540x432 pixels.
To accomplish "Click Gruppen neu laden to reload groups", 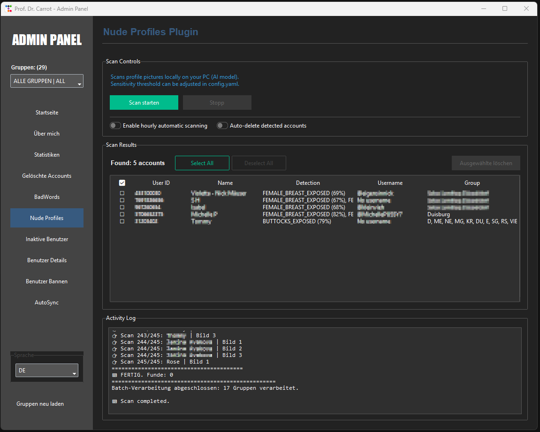I will (40, 404).
